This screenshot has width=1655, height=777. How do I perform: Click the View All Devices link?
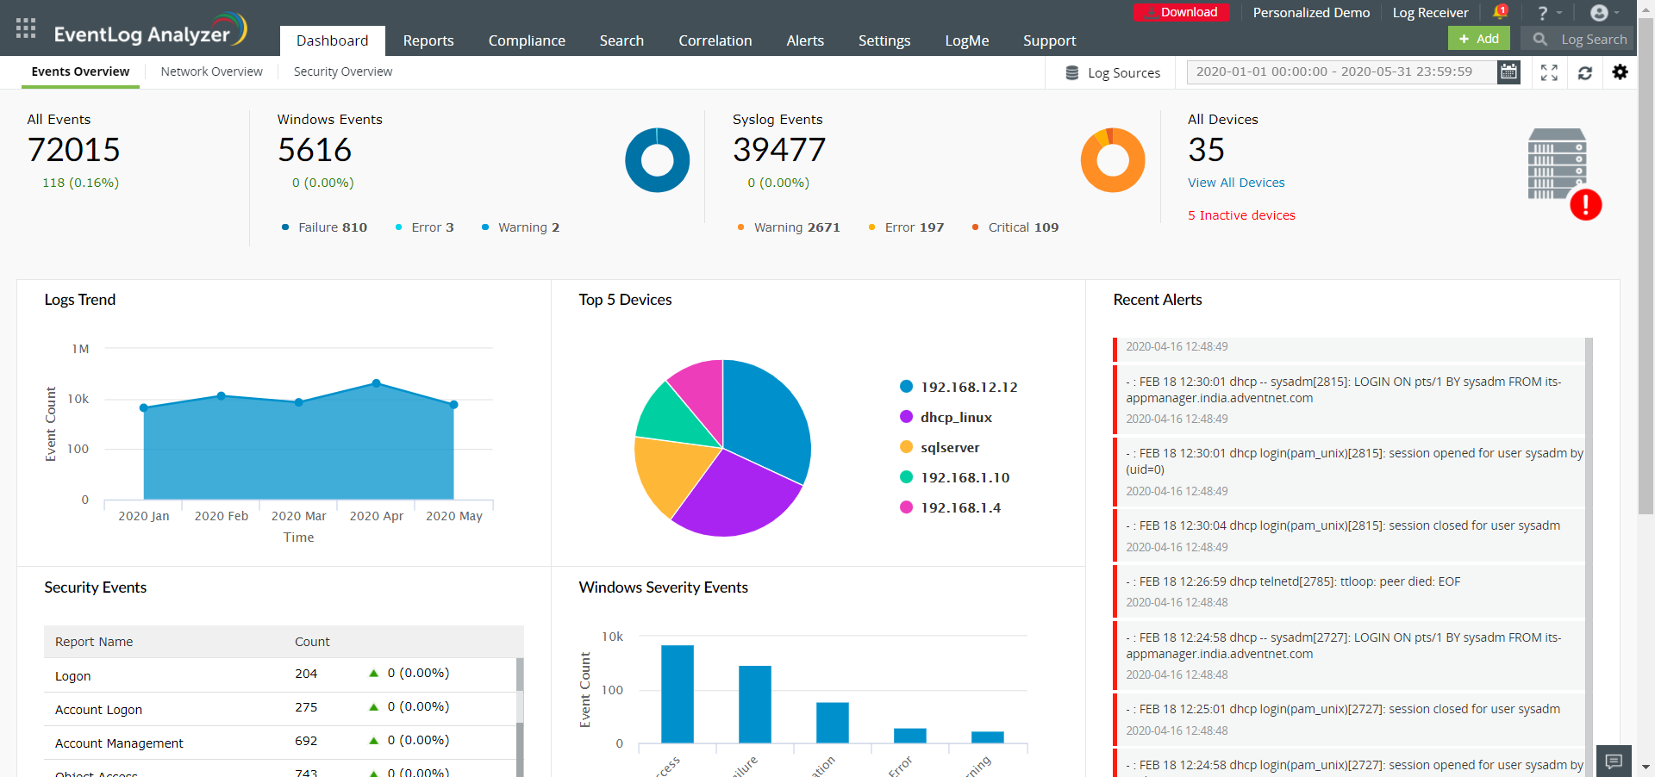(1235, 183)
